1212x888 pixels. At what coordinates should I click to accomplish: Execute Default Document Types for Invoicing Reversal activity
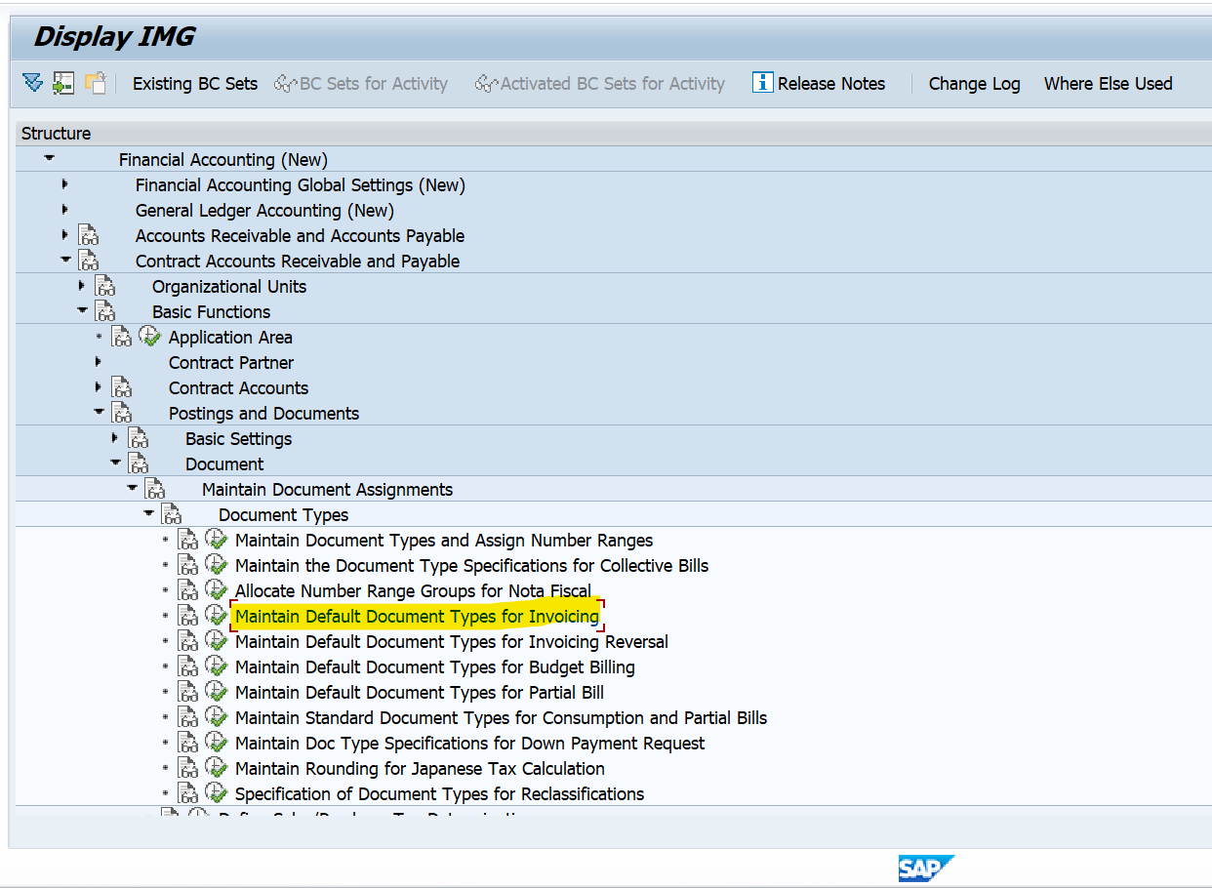[x=217, y=641]
